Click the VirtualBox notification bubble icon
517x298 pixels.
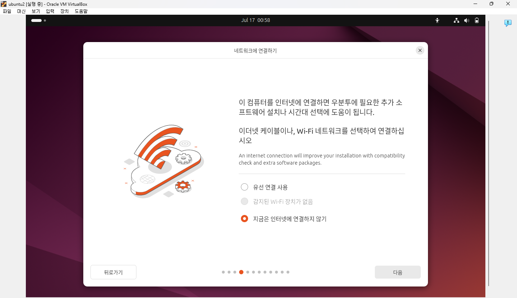point(508,23)
